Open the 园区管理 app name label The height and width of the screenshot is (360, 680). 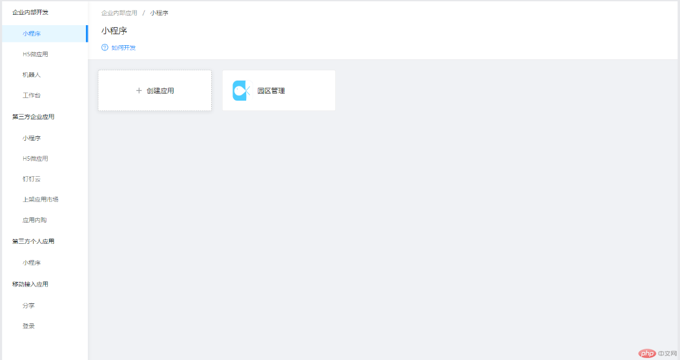pos(271,91)
